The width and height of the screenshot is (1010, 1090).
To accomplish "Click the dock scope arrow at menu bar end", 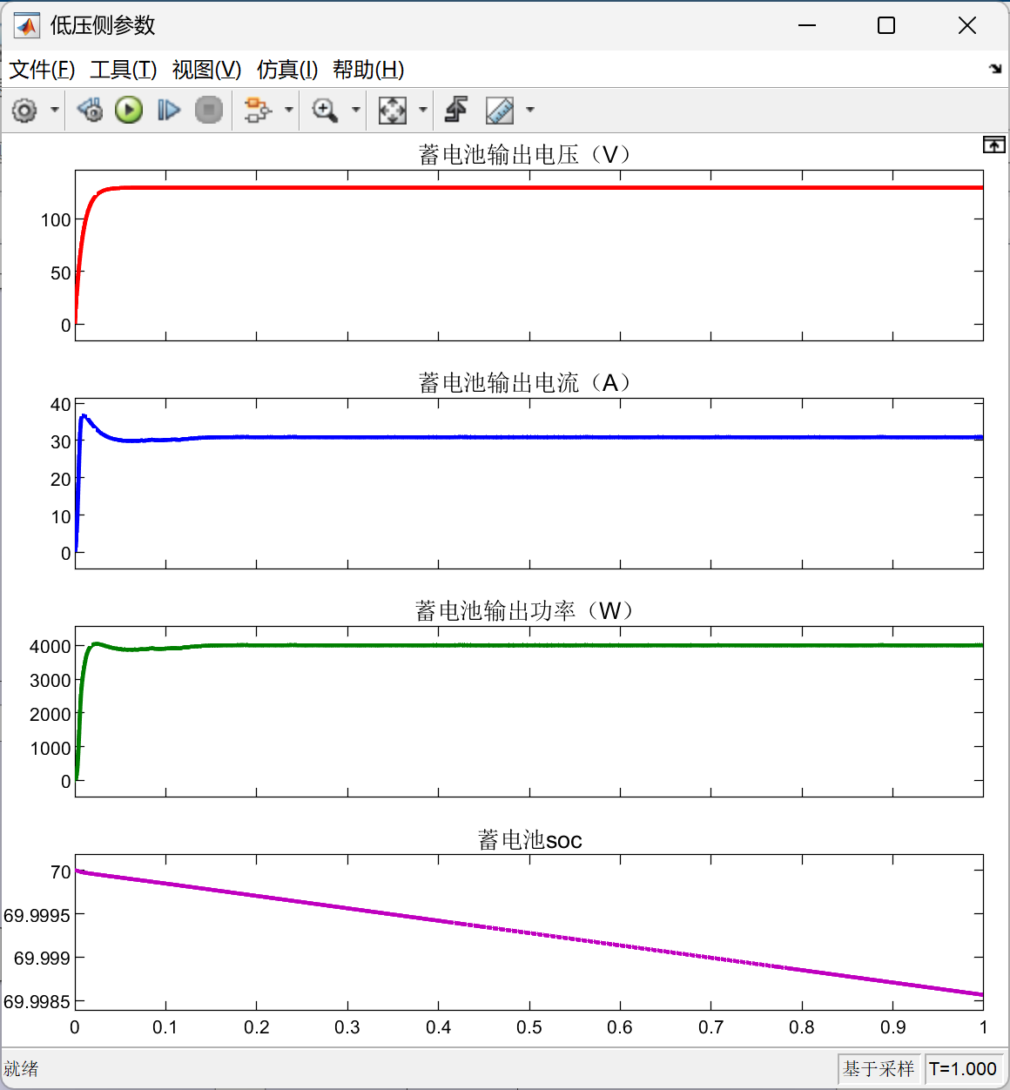I will click(995, 69).
